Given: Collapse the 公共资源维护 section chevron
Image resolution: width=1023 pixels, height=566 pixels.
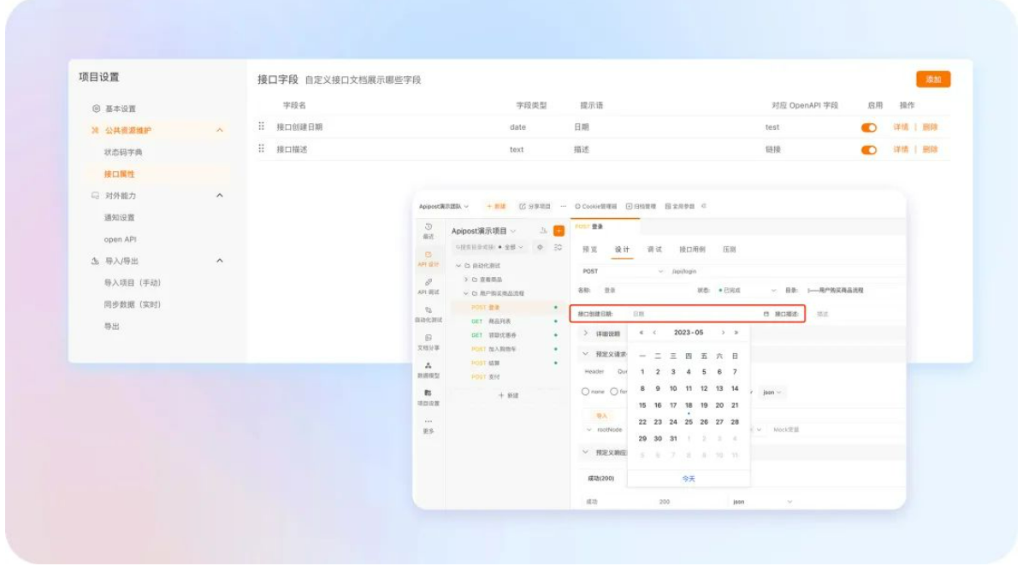Looking at the screenshot, I should pos(220,131).
